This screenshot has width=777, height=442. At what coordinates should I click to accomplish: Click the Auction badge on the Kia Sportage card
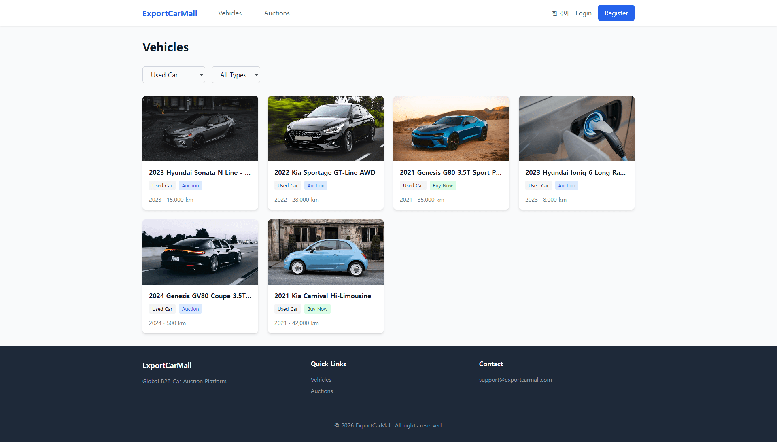click(316, 186)
